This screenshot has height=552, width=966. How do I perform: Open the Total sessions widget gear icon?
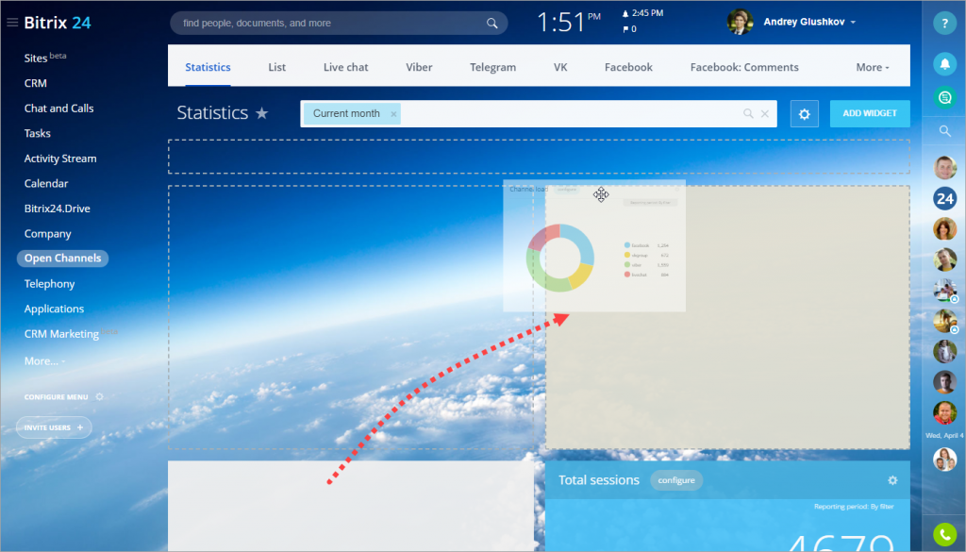[892, 480]
